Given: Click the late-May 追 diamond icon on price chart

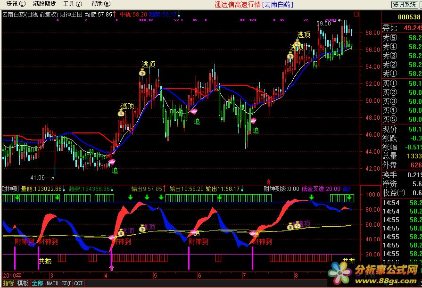Looking at the screenshot, I should click(193, 111).
